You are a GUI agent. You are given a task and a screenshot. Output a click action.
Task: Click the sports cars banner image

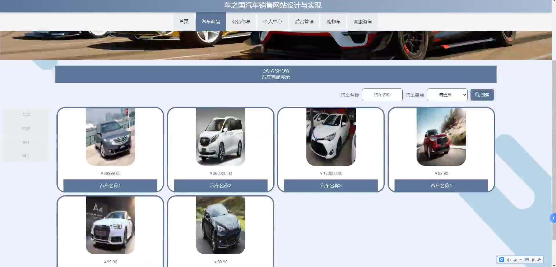point(276,45)
